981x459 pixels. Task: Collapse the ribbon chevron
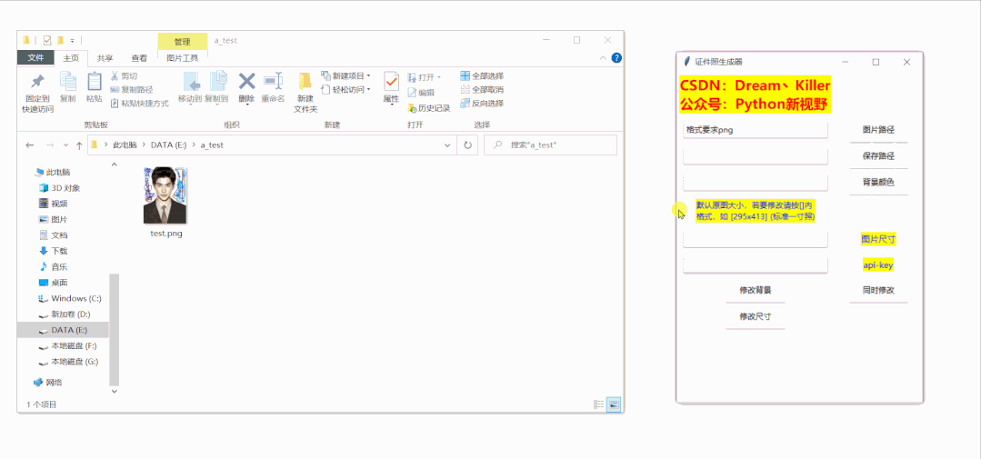pyautogui.click(x=603, y=58)
